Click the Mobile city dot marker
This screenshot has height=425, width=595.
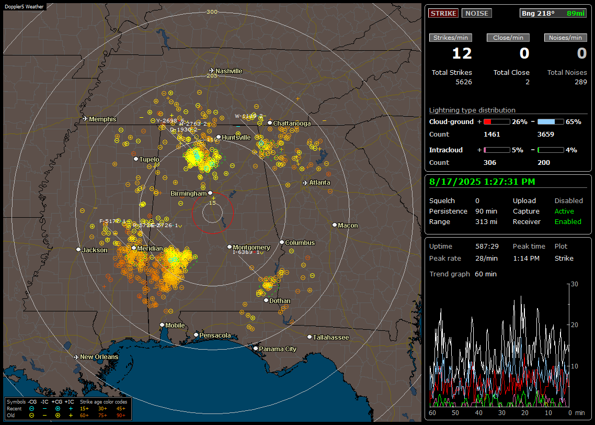[162, 325]
